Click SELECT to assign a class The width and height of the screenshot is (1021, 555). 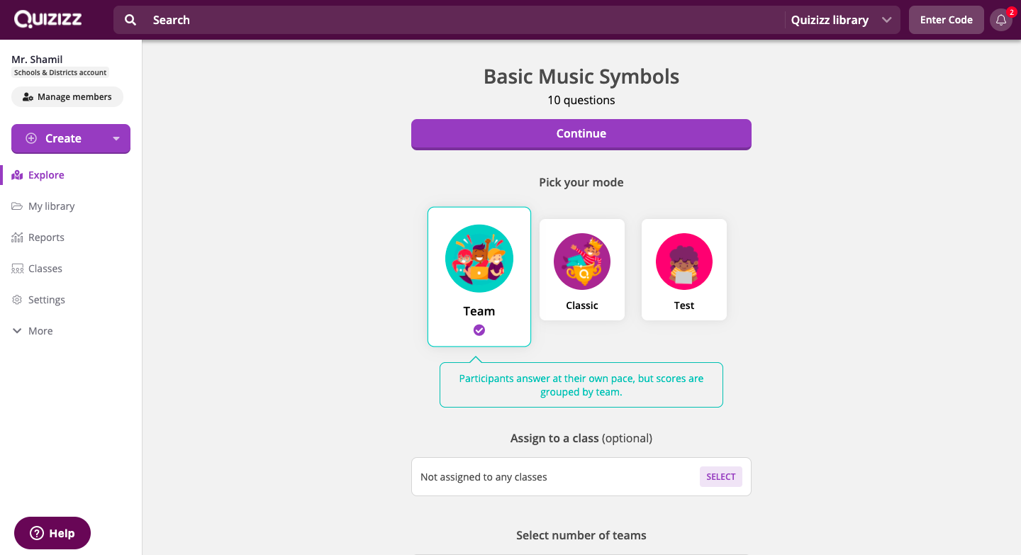pos(721,477)
